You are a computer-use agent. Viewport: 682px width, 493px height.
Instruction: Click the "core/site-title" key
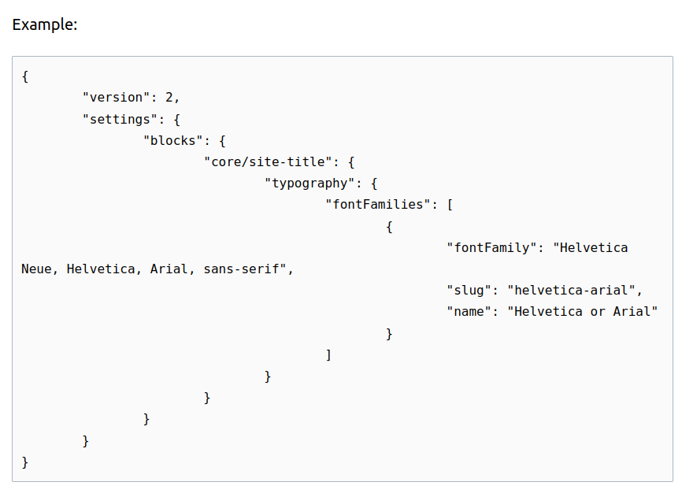[269, 162]
